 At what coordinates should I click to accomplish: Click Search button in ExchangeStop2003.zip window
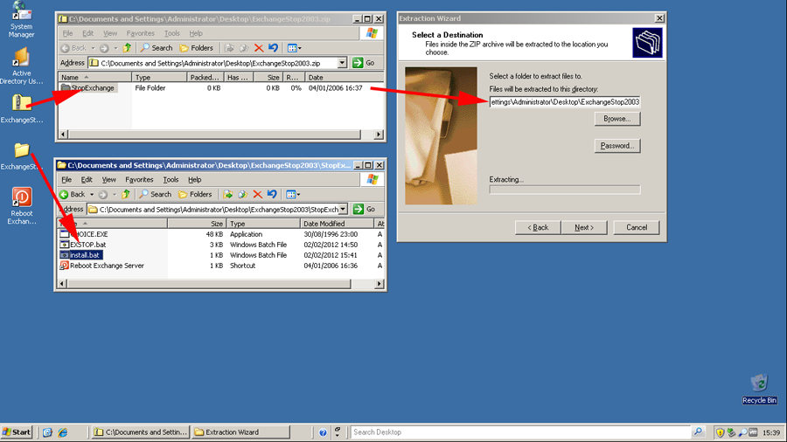[x=157, y=48]
